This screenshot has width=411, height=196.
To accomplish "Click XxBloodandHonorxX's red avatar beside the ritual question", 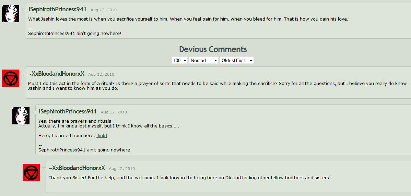I will [11, 78].
